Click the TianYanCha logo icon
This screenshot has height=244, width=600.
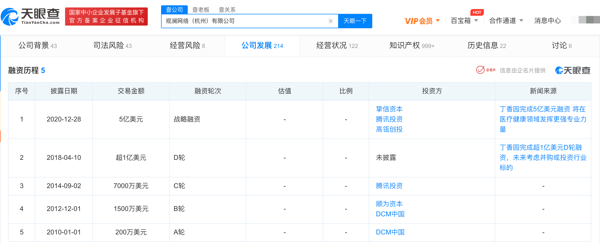coord(10,17)
